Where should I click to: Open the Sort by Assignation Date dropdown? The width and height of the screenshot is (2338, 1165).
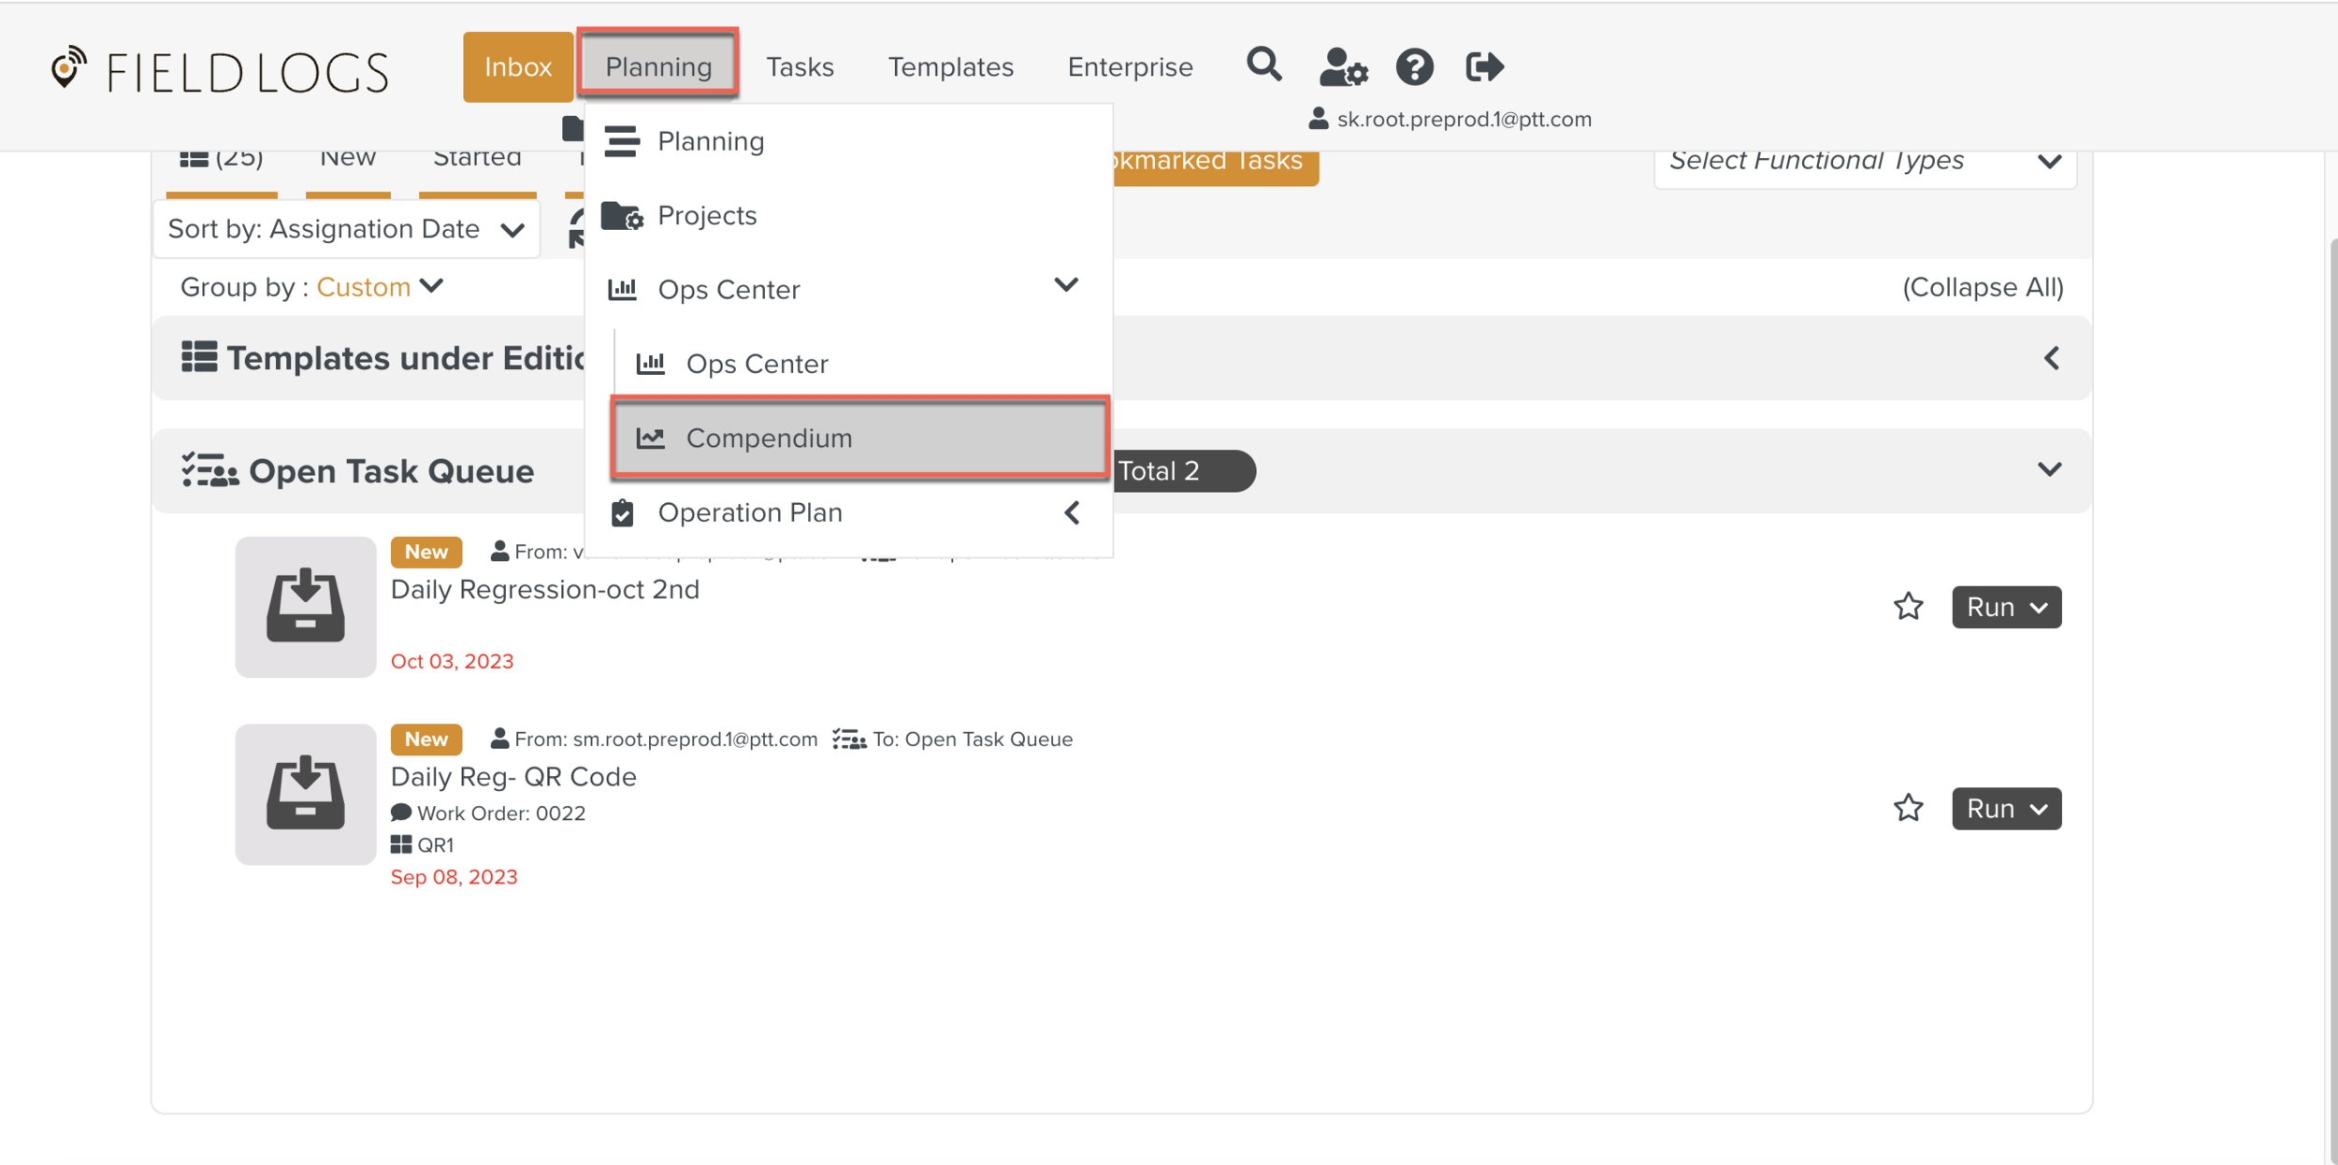[346, 229]
